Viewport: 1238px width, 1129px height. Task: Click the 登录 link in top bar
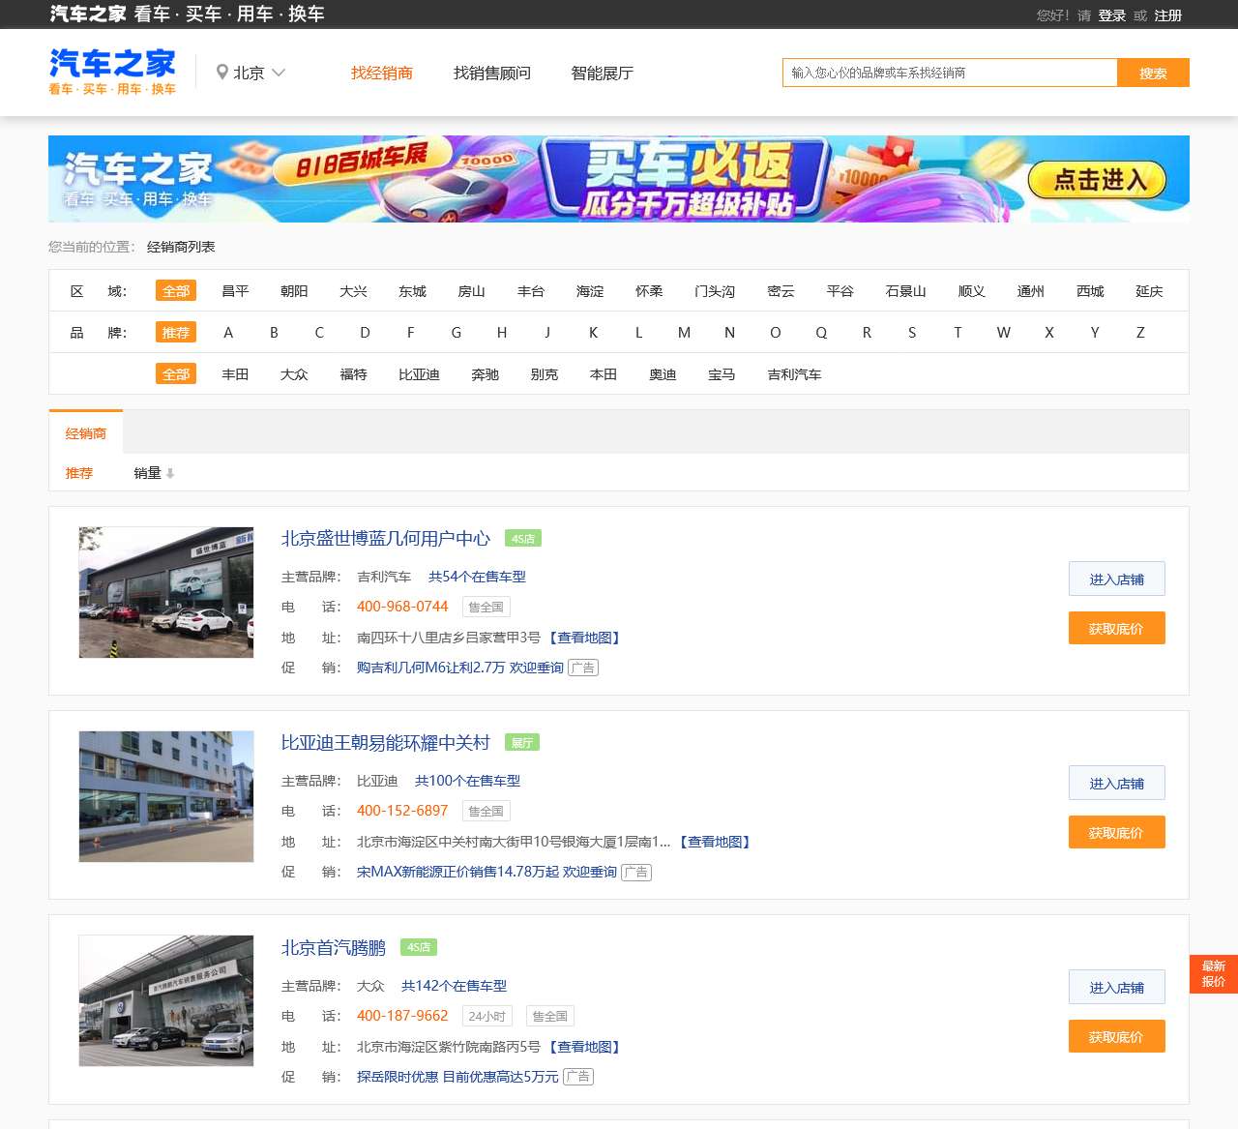coord(1111,15)
